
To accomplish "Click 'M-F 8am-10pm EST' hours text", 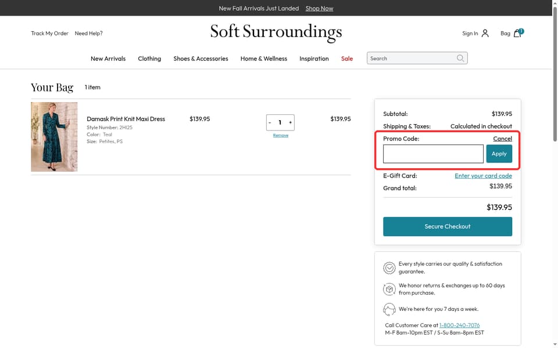I will pyautogui.click(x=409, y=333).
